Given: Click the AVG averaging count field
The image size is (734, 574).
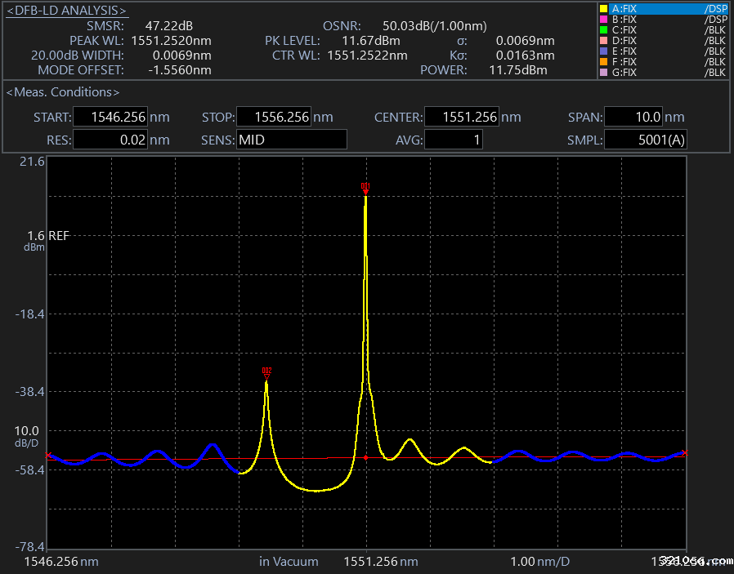Looking at the screenshot, I should 454,140.
